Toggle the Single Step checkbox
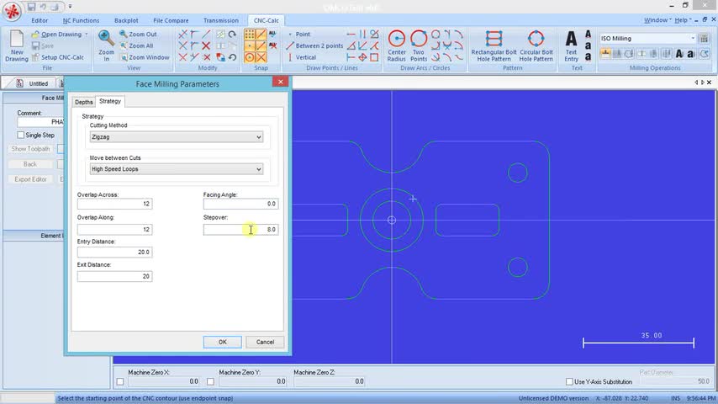The height and width of the screenshot is (404, 718). click(x=21, y=136)
